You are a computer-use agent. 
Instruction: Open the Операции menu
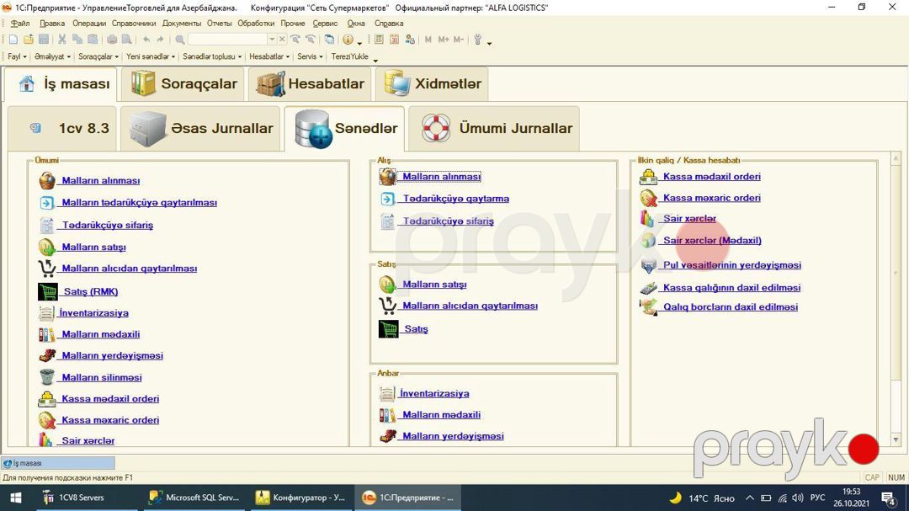(88, 24)
